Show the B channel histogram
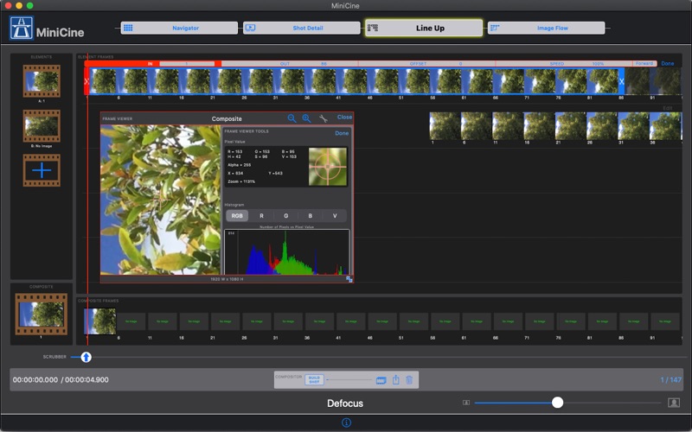 tap(311, 215)
